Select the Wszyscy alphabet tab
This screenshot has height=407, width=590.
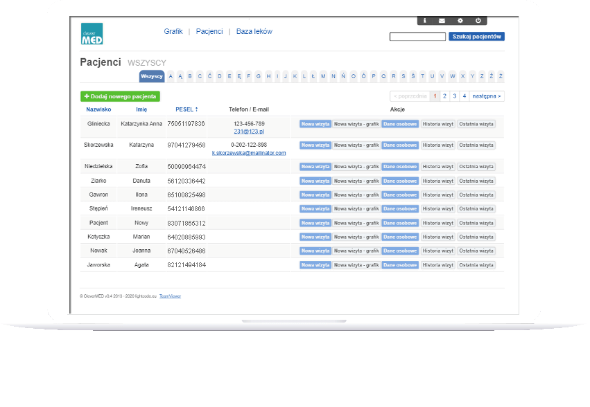click(x=151, y=76)
